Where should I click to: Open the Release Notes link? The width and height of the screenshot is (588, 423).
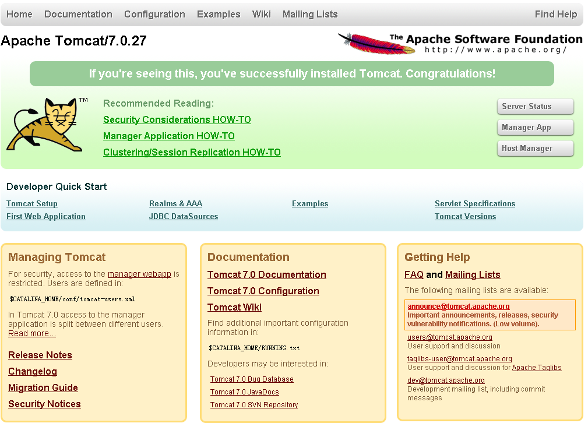pyautogui.click(x=40, y=355)
